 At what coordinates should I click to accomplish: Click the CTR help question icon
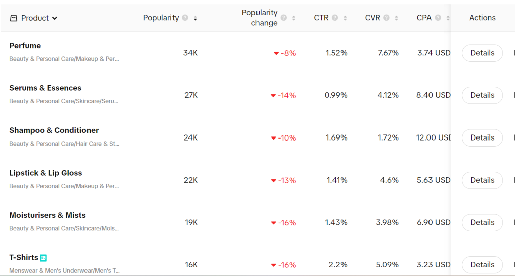335,18
